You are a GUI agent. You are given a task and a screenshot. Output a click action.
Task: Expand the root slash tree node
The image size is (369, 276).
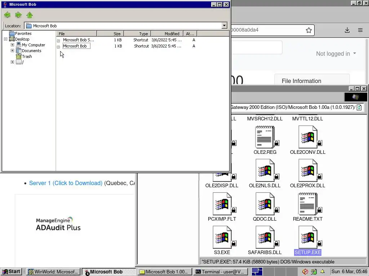click(x=12, y=62)
